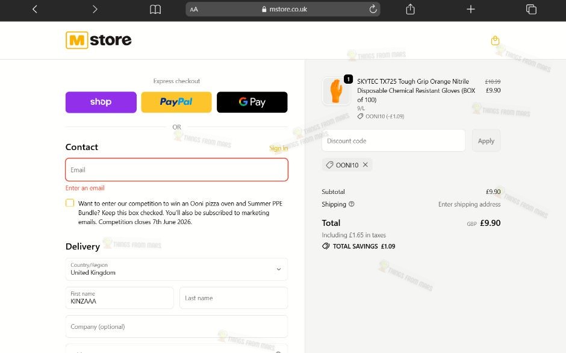This screenshot has height=353, width=566.
Task: Click the SKYTEC TX725 gloves product title
Action: click(416, 91)
